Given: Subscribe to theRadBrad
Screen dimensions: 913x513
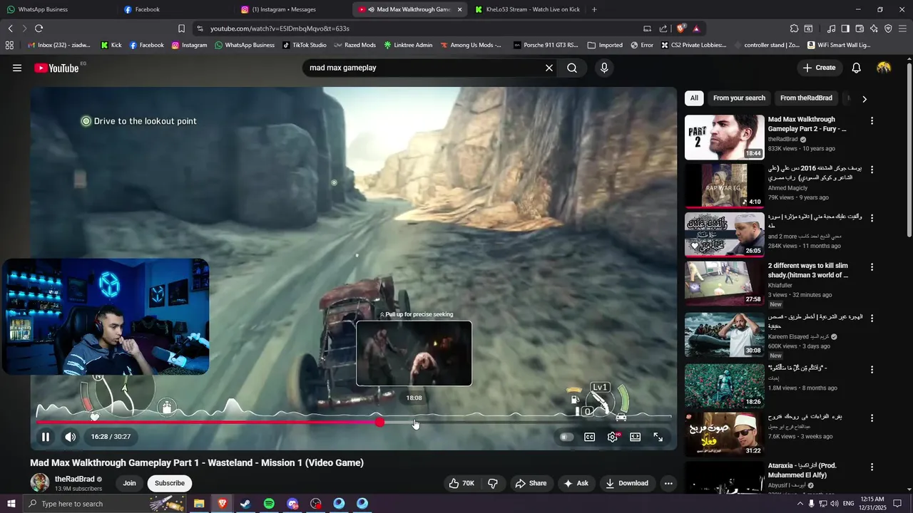Looking at the screenshot, I should [170, 483].
